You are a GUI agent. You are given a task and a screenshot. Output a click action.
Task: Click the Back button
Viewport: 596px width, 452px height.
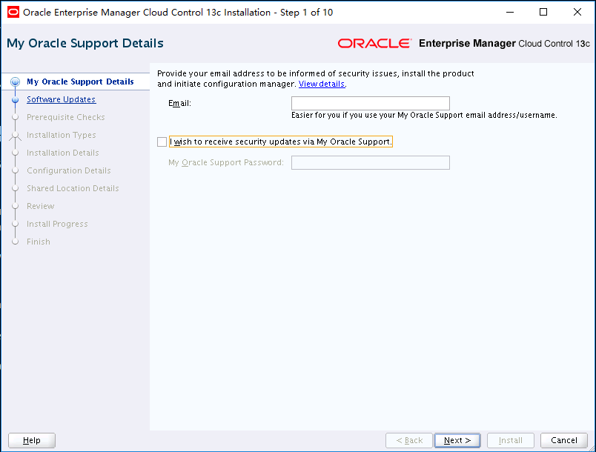(409, 440)
